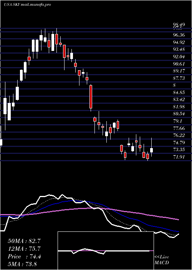Click the <<Live MACD label
Screen dimensions: 192x270
[x=162, y=260]
